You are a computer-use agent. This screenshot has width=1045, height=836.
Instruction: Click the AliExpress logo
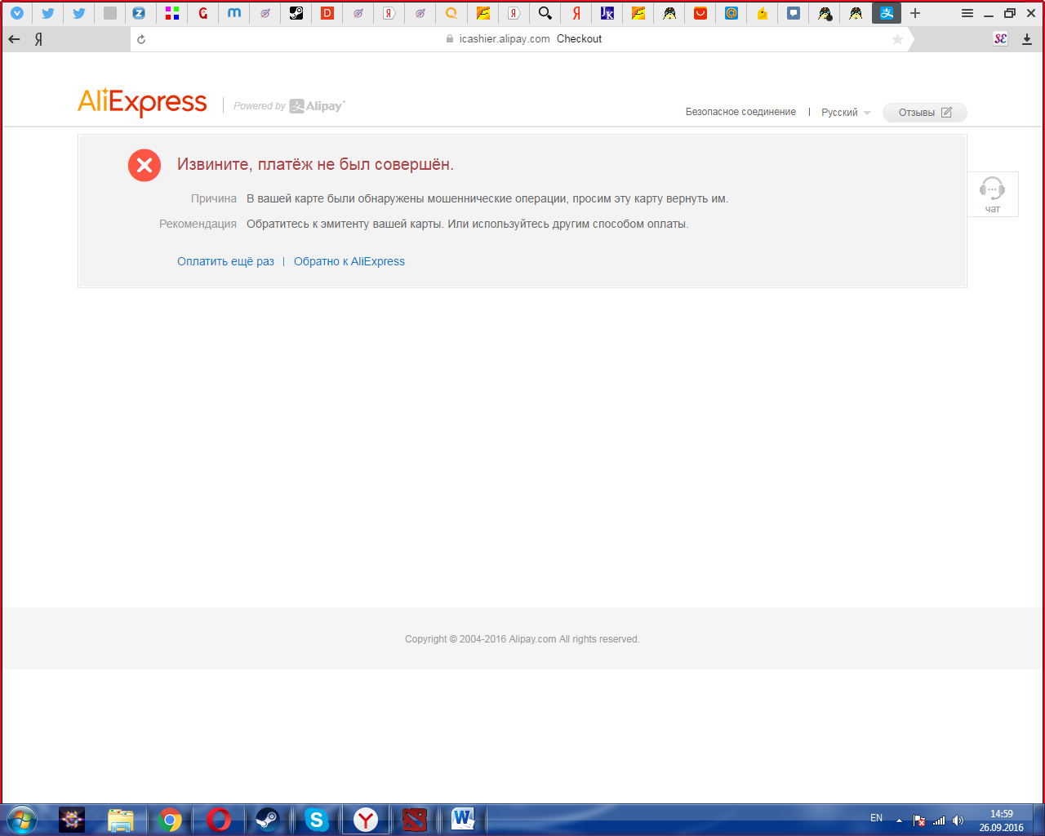142,103
